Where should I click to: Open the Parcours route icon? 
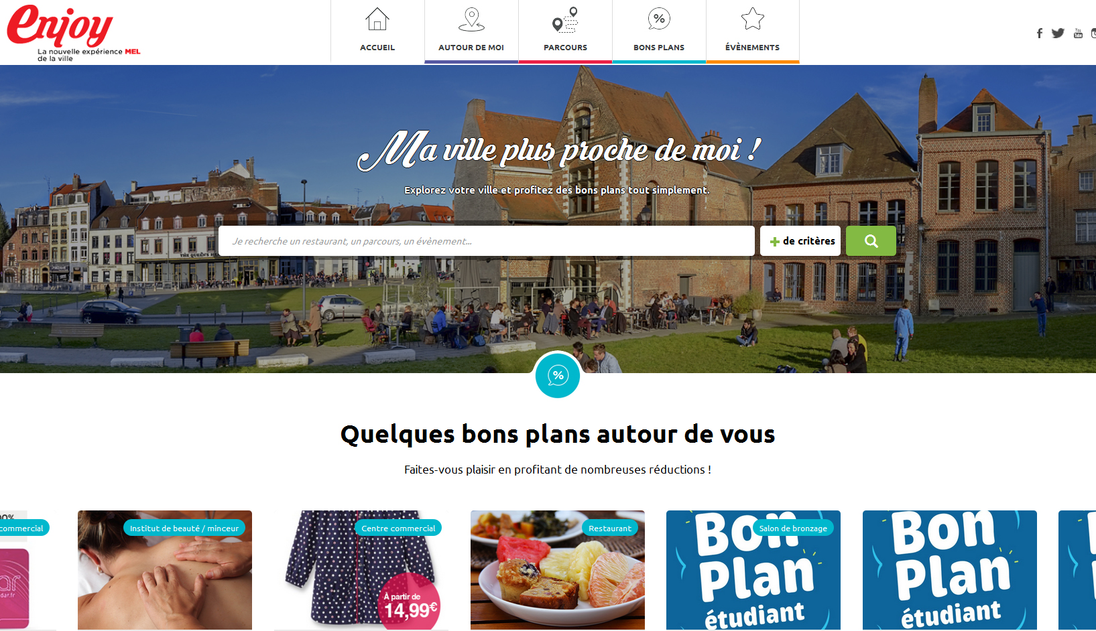565,19
